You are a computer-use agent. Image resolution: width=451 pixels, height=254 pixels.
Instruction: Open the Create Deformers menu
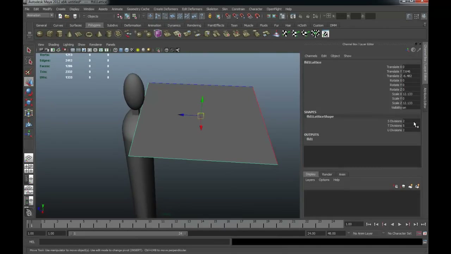click(x=166, y=9)
